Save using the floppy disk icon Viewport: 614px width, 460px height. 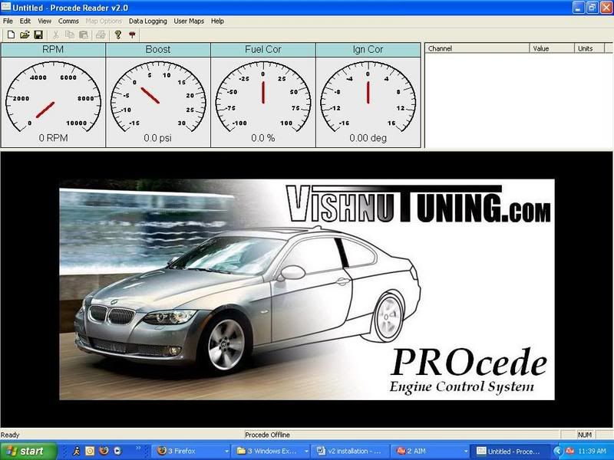pos(38,34)
